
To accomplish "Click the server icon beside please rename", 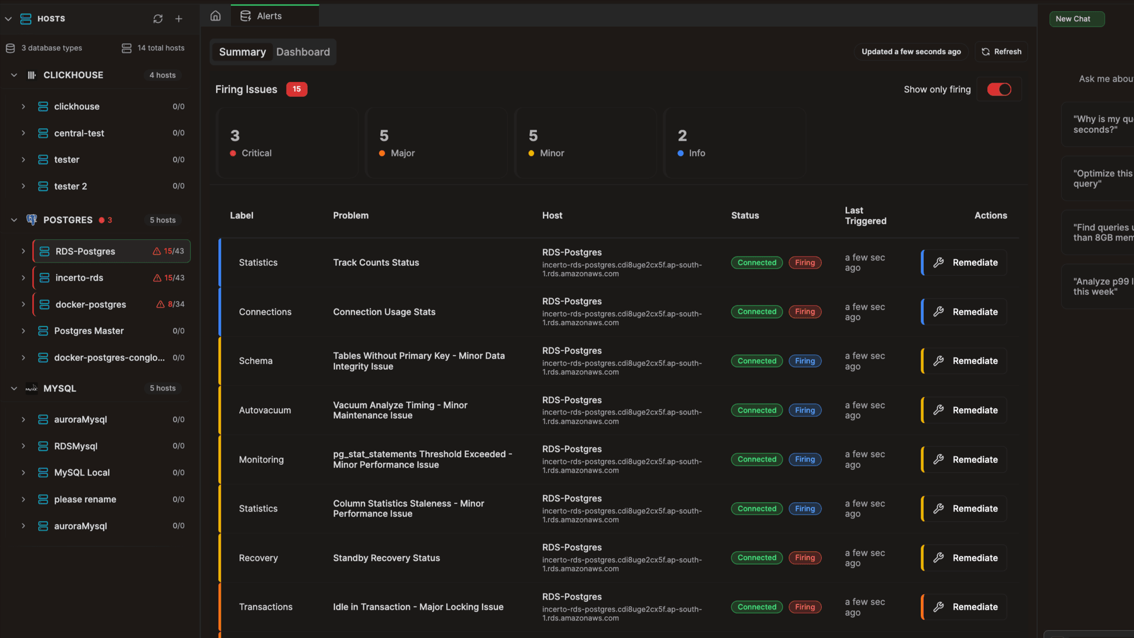I will click(43, 499).
